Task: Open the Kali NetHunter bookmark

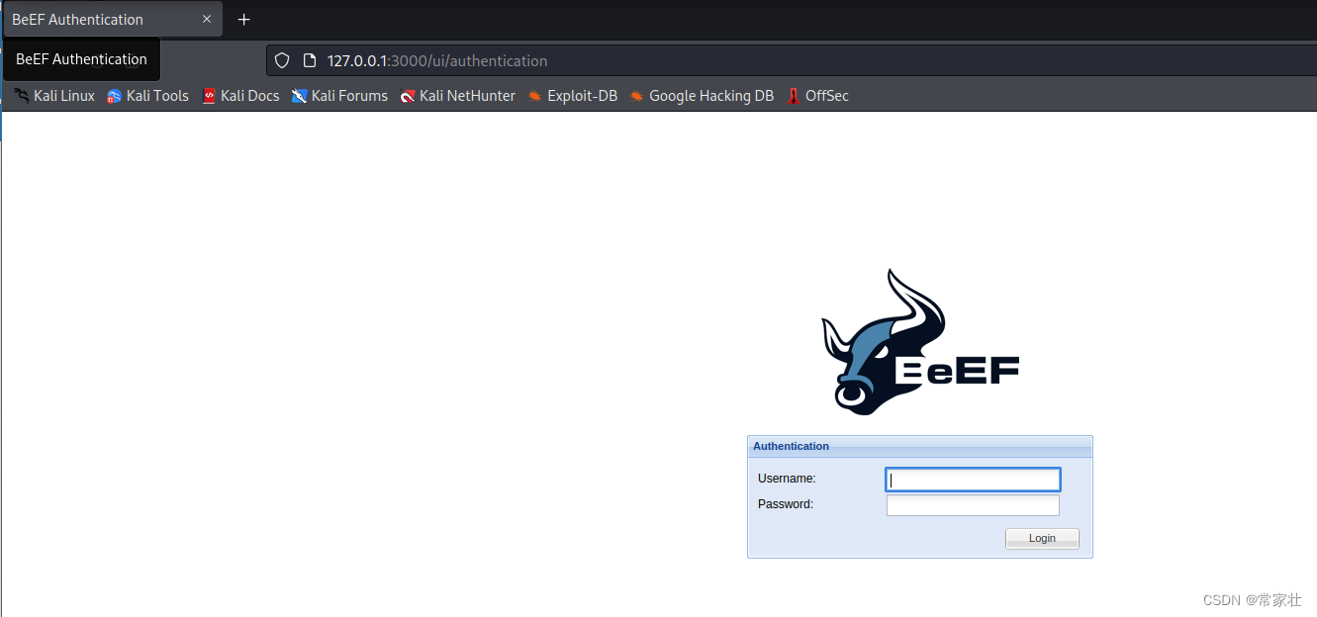Action: (x=457, y=96)
